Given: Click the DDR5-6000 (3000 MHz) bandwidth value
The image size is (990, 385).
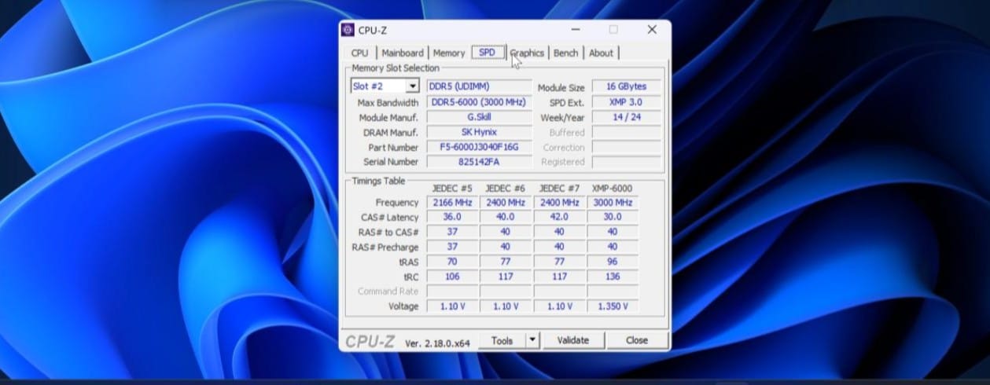Looking at the screenshot, I should (479, 102).
